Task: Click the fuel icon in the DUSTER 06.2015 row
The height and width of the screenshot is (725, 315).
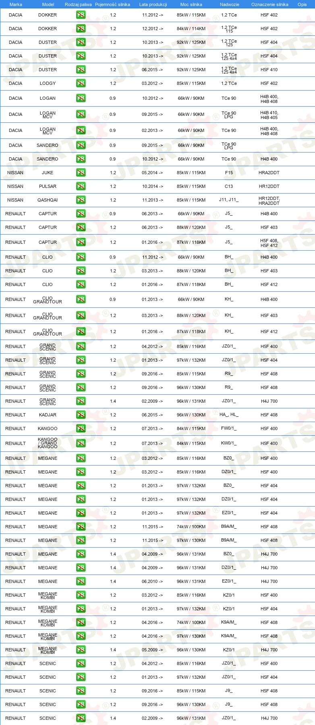Action: (x=81, y=70)
